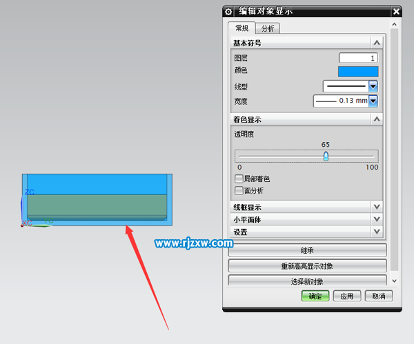Click the gear icon in dialog title bar
This screenshot has width=414, height=344.
coord(228,12)
